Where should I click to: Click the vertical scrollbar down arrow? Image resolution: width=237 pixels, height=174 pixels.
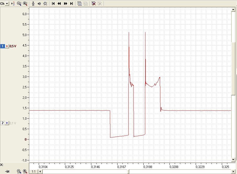pos(233,160)
